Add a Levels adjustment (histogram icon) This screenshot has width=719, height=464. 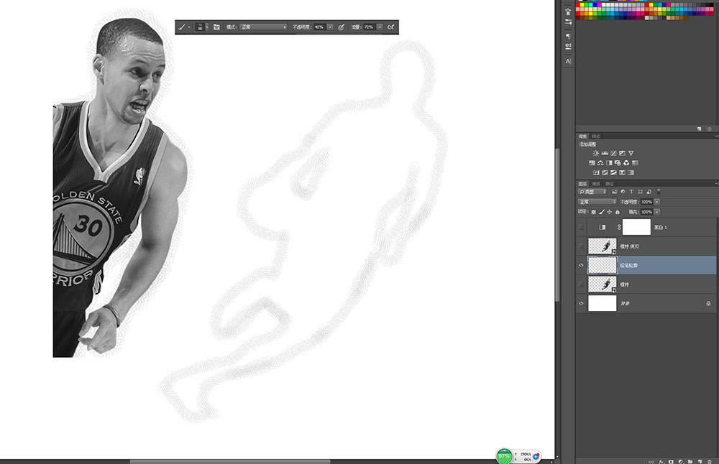(605, 153)
